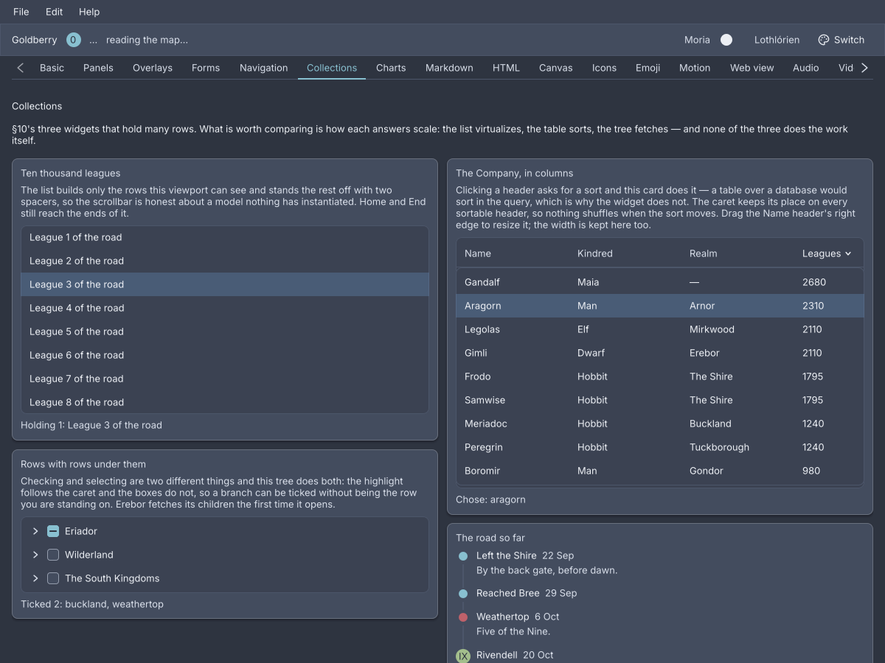The width and height of the screenshot is (885, 663).
Task: Switch to the Overlays tab
Action: [x=153, y=68]
